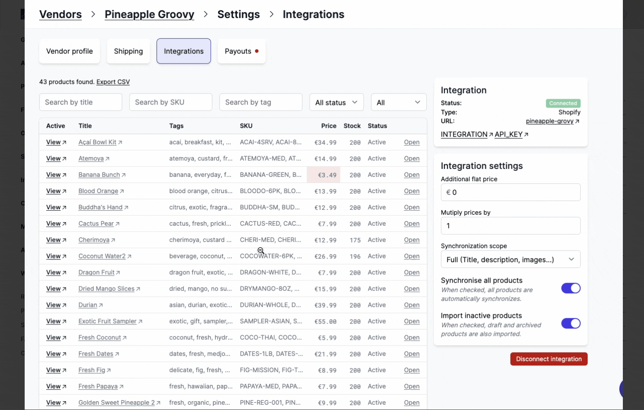The width and height of the screenshot is (644, 410).
Task: Click external-link arrow icon beside Açaí Bowl Kit
Action: (x=120, y=142)
